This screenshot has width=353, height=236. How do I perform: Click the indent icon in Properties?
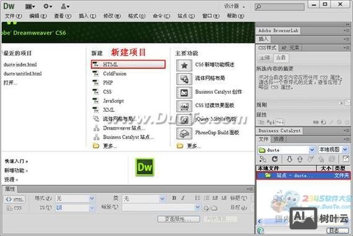[224, 198]
